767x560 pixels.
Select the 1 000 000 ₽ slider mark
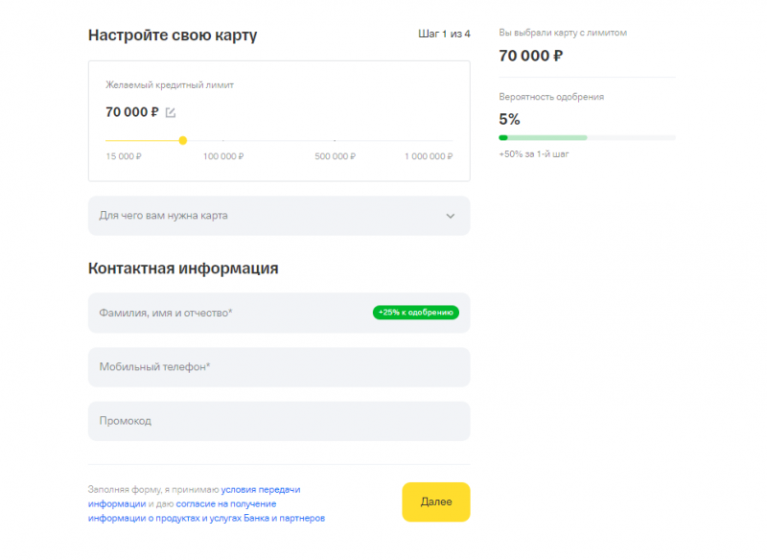pos(428,156)
